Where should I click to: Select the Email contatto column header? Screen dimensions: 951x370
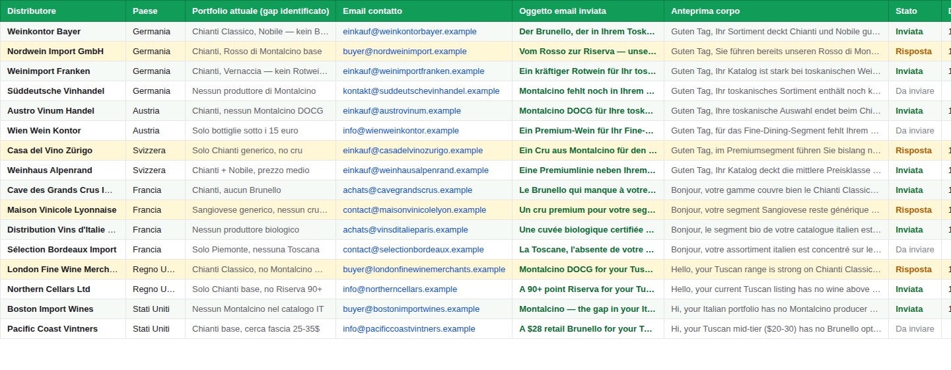(x=424, y=11)
